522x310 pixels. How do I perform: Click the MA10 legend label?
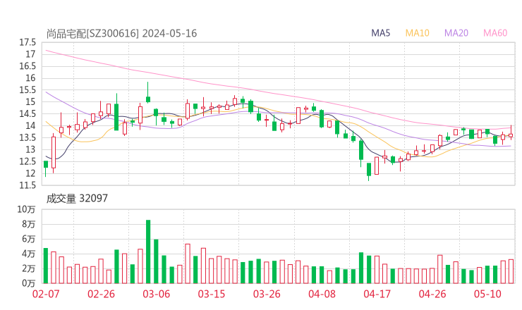click(x=417, y=33)
